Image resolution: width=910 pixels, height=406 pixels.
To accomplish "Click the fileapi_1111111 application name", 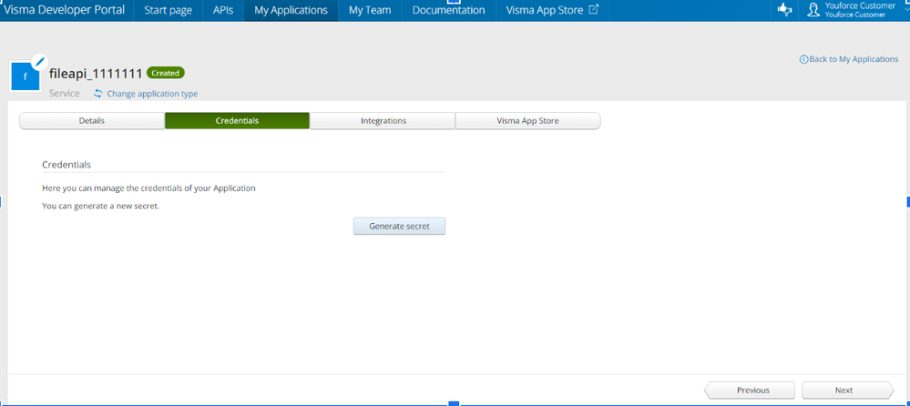I will click(x=96, y=74).
